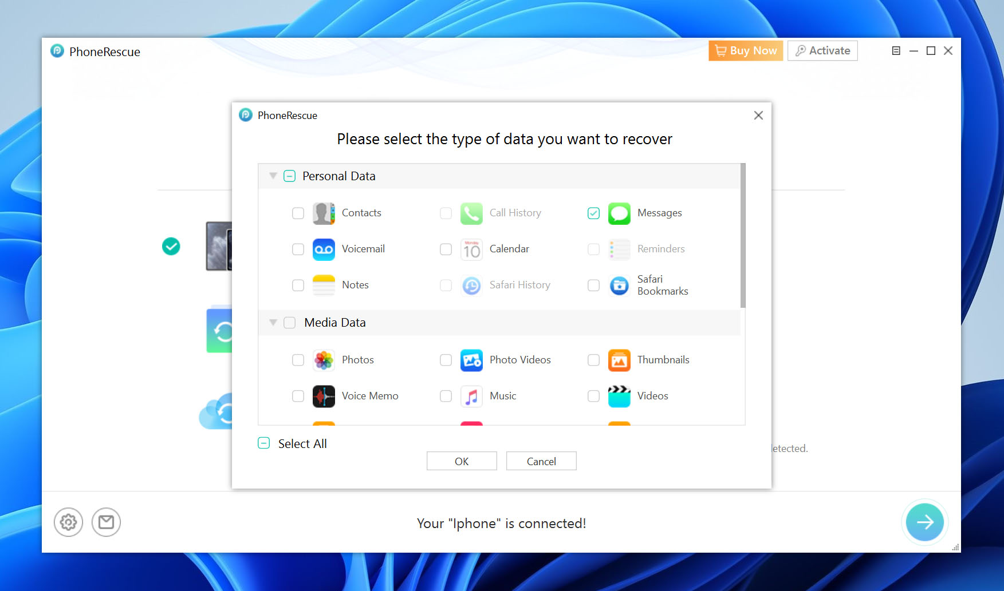This screenshot has height=591, width=1004.
Task: Check the Photos checkbox
Action: (x=298, y=360)
